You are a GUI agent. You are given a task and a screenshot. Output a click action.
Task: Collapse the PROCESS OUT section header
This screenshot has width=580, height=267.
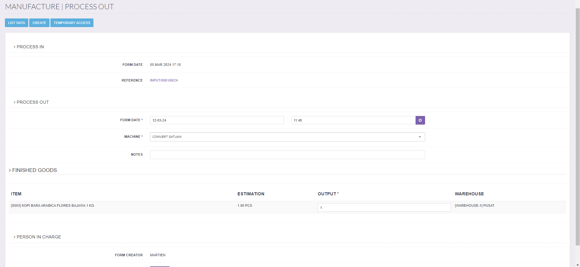tap(33, 102)
